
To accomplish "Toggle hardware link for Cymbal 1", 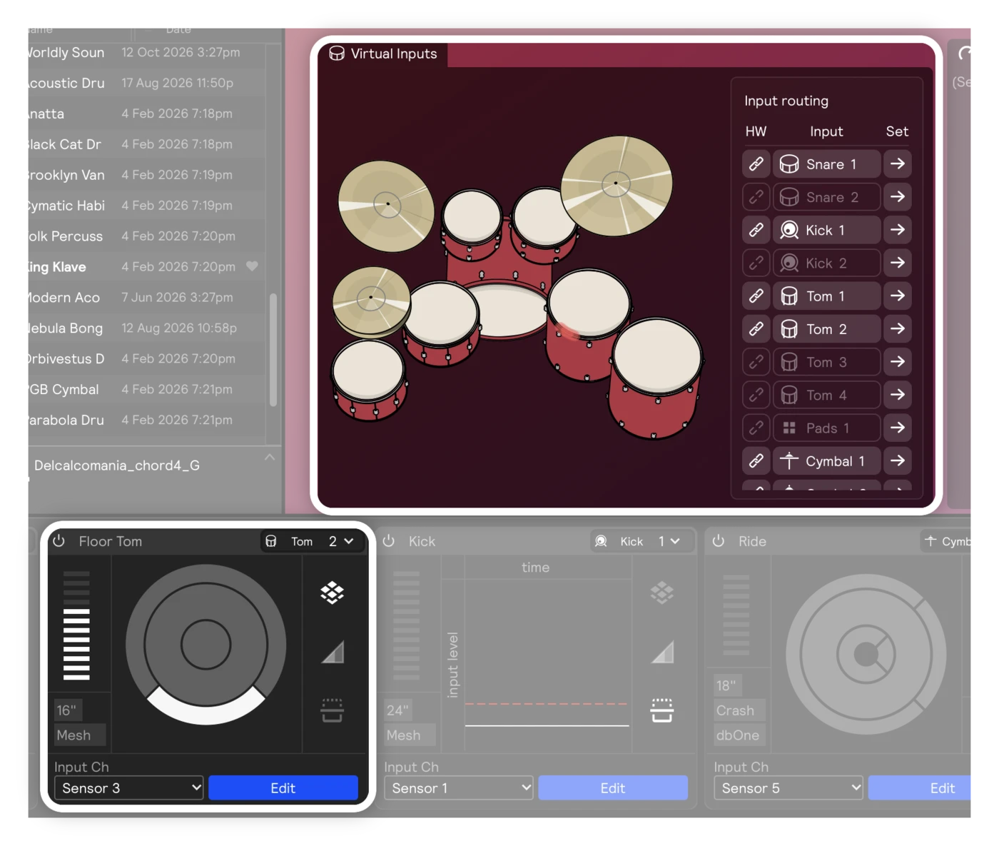I will click(x=756, y=461).
